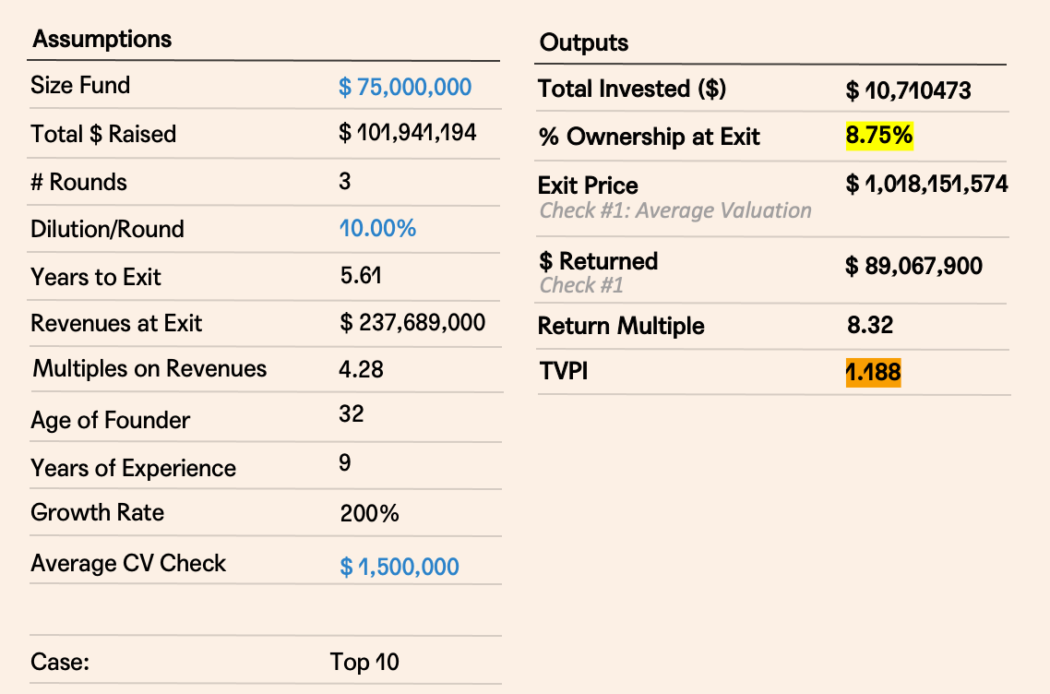Click the Growth Rate 200% cell
The height and width of the screenshot is (694, 1050).
(369, 513)
